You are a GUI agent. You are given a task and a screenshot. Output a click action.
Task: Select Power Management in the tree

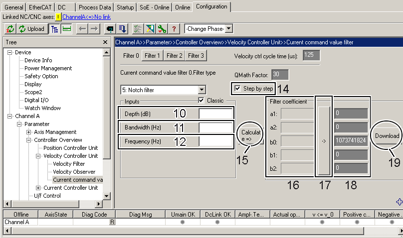coord(48,68)
